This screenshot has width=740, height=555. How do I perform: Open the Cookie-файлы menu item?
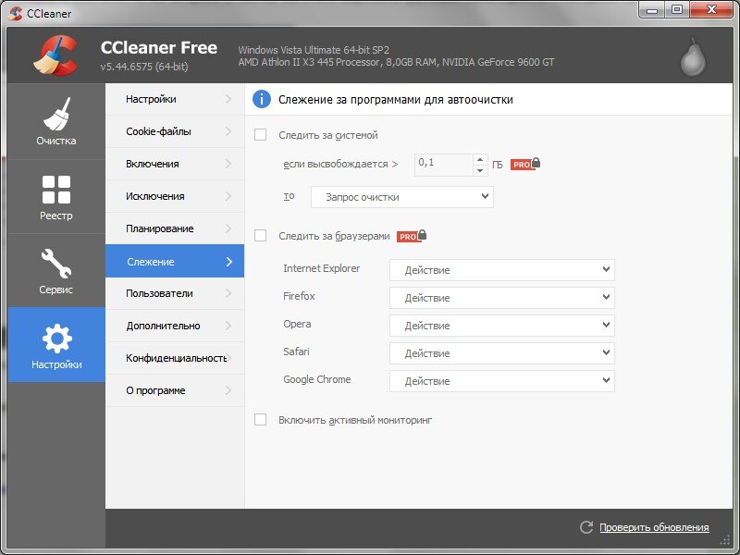point(175,131)
